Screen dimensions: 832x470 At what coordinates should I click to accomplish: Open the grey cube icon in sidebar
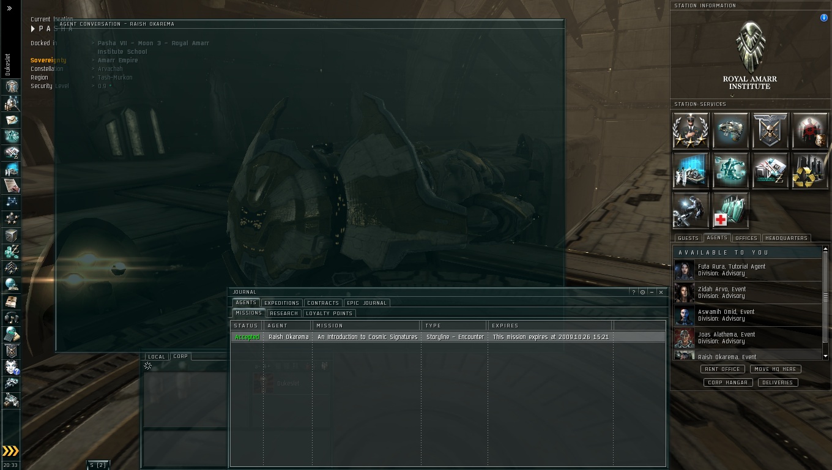click(x=12, y=235)
